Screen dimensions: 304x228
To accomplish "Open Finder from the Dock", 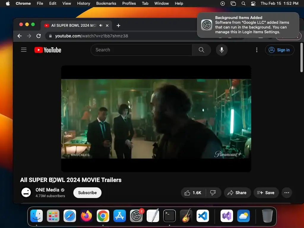I will click(37, 216).
